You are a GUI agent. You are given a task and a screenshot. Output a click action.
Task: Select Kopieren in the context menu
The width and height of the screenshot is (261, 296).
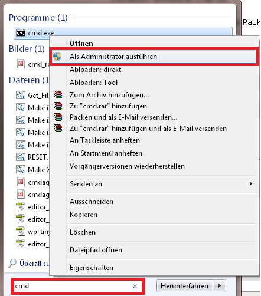[x=83, y=215]
